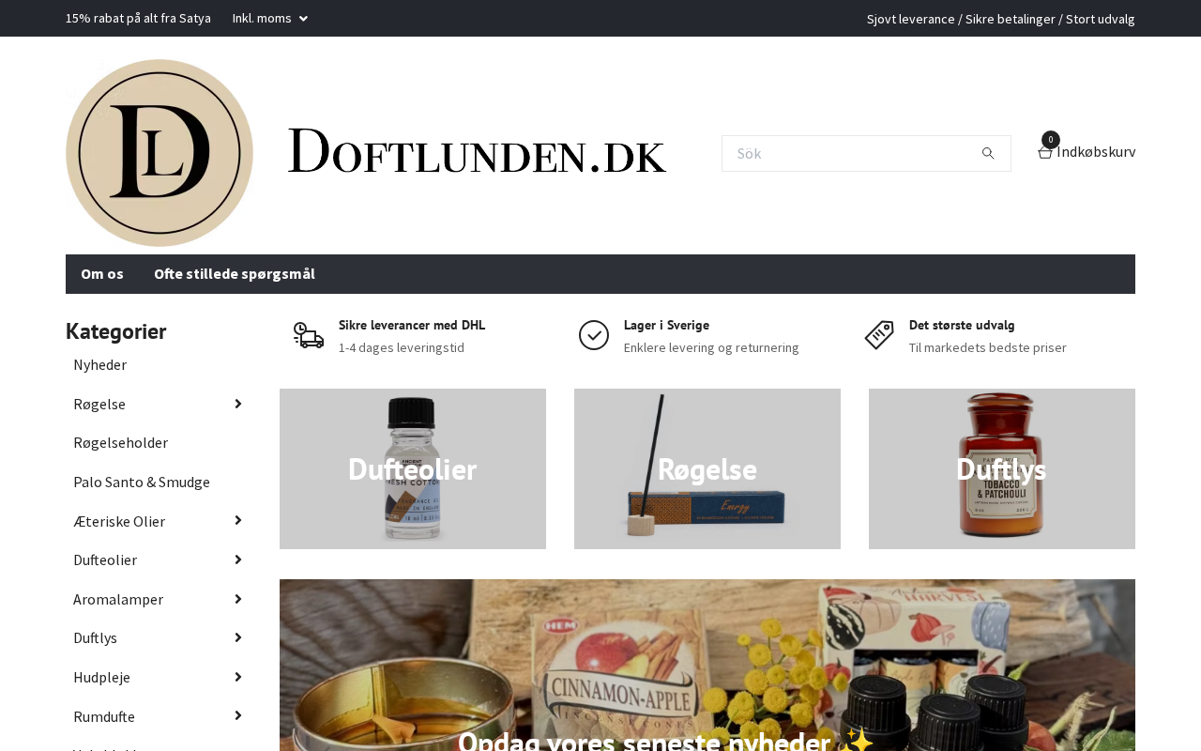Screen dimensions: 1201x751
Task: Open the shopping basket icon
Action: coord(1045,152)
